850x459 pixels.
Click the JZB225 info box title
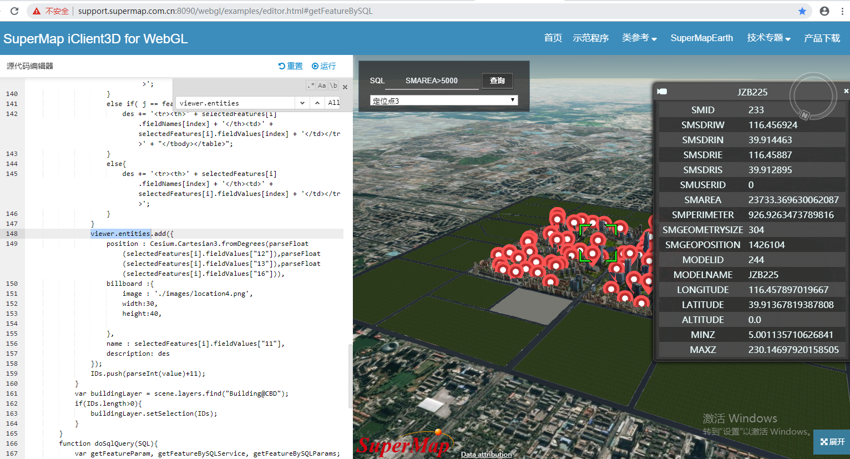[x=752, y=92]
